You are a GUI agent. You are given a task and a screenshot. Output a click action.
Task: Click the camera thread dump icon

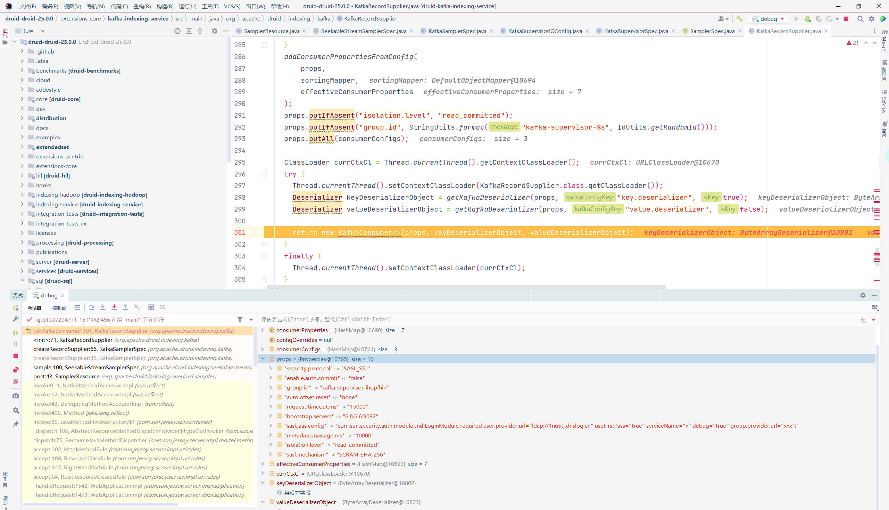pos(15,396)
